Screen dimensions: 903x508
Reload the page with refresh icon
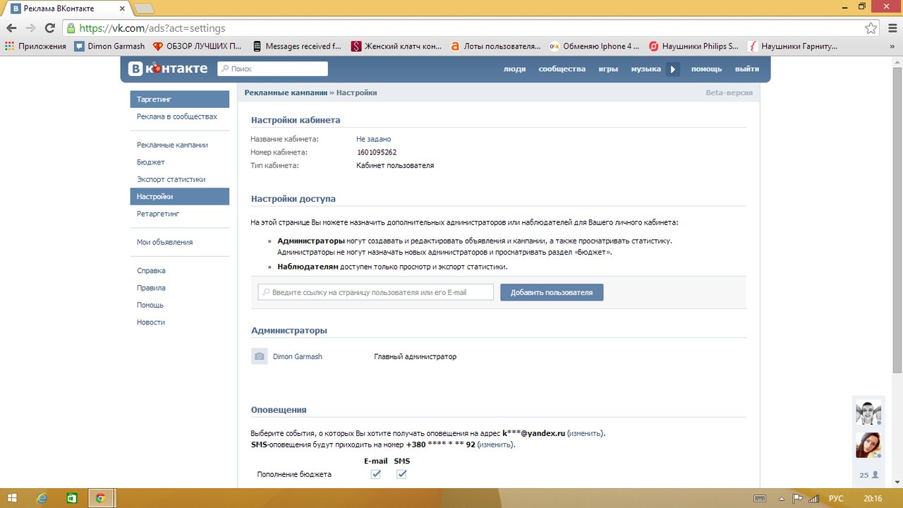click(x=49, y=28)
